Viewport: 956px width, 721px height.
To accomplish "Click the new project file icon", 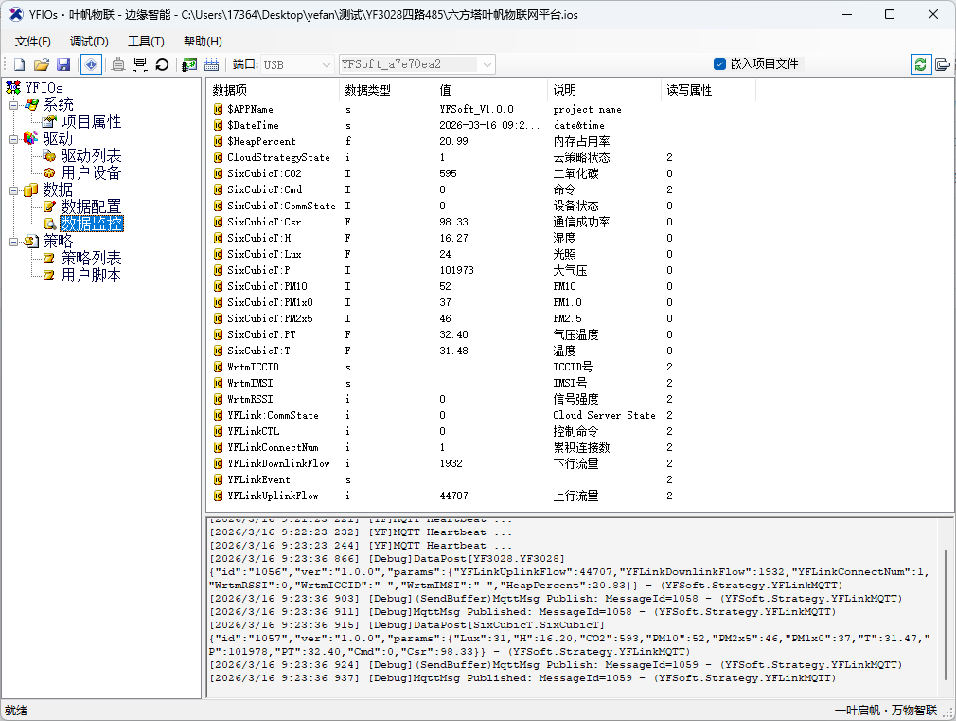I will 19,64.
